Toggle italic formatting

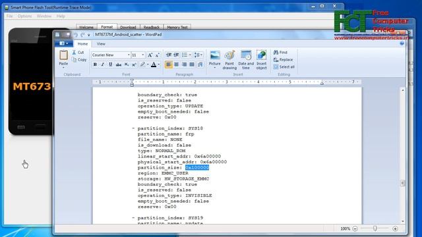click(103, 65)
